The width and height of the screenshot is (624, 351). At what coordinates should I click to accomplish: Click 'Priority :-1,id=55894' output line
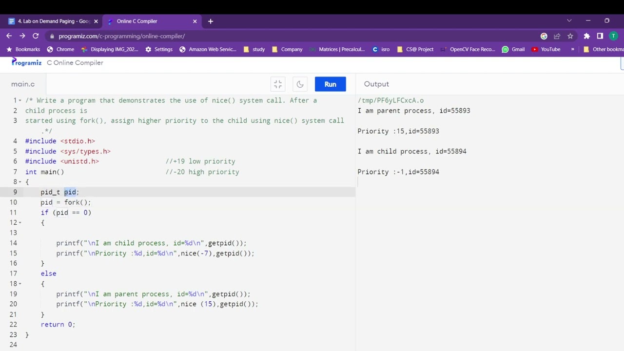(x=398, y=172)
